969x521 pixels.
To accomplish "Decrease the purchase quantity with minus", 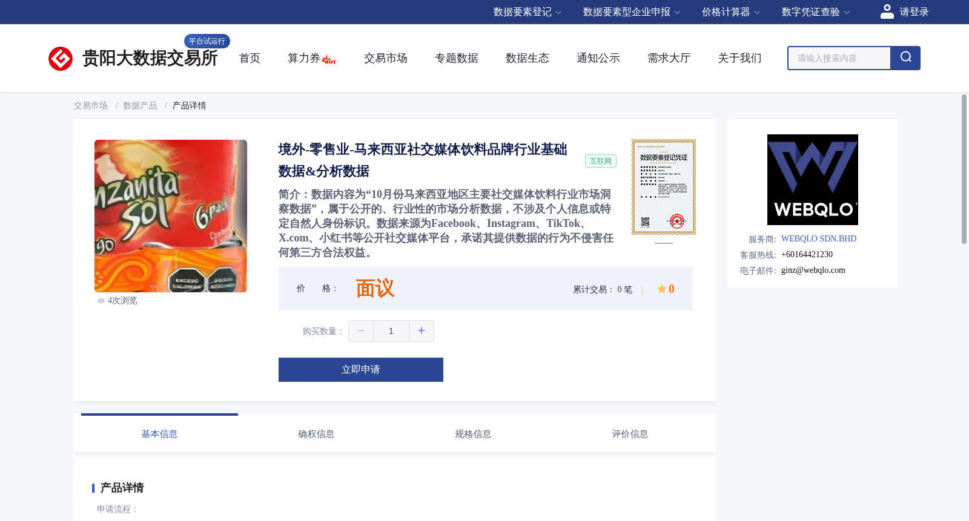I will [x=361, y=331].
